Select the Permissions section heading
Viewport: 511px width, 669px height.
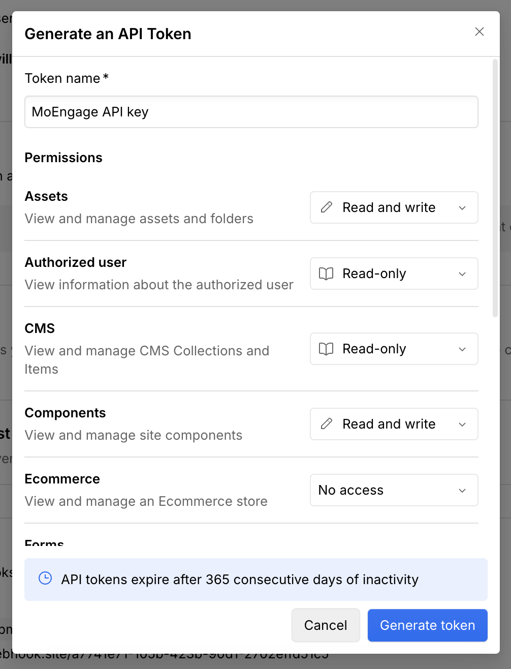pos(63,158)
